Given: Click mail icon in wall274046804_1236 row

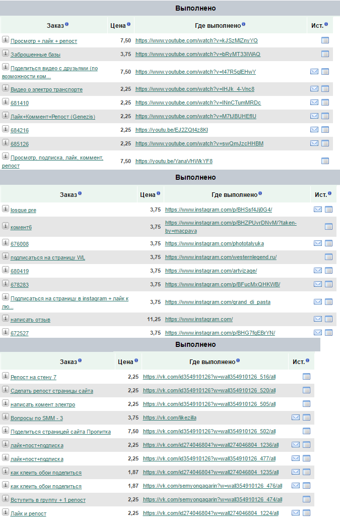Looking at the screenshot, I should pos(296,444).
